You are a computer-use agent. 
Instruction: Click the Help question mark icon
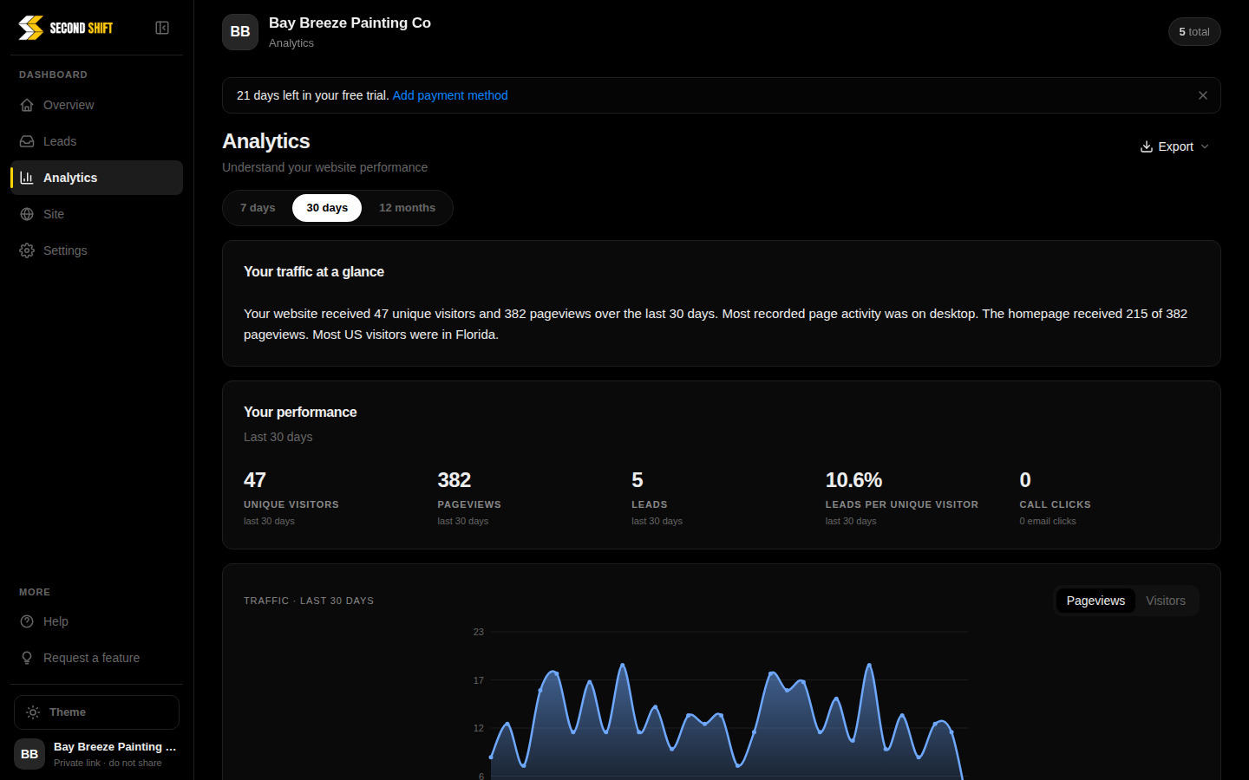(27, 621)
